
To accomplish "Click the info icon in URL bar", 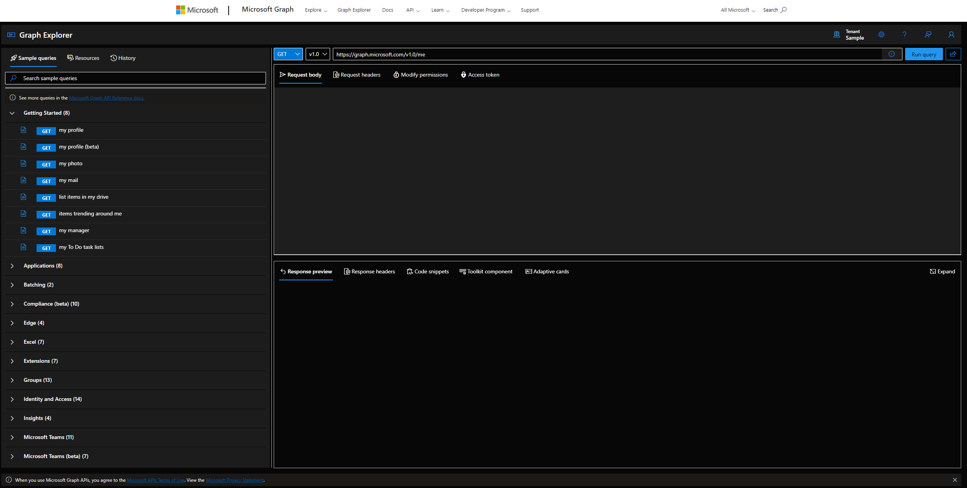I will [x=892, y=54].
